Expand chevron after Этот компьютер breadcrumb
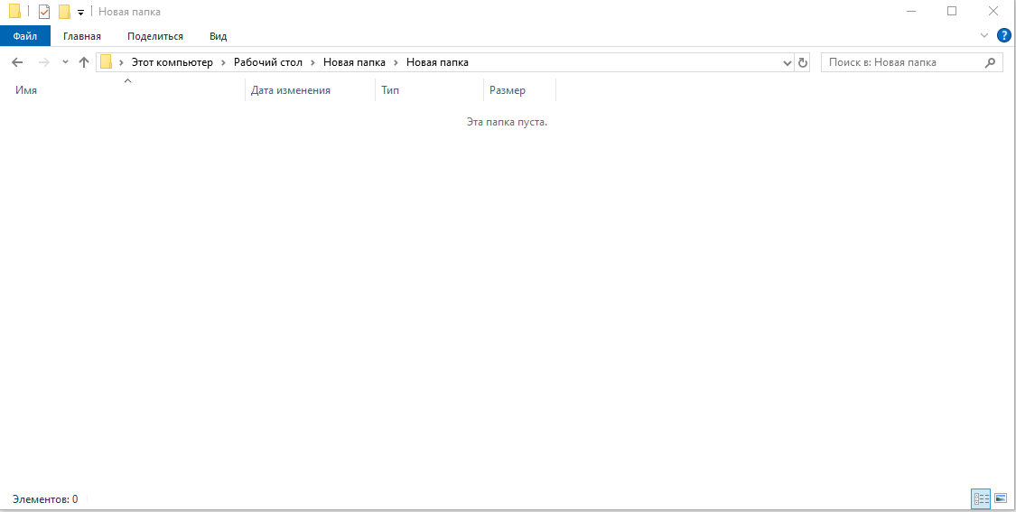1016x512 pixels. [x=224, y=63]
